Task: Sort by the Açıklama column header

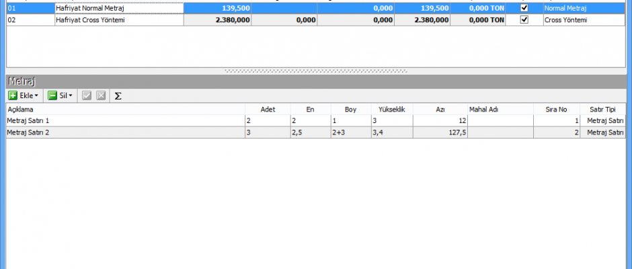Action: tap(124, 109)
